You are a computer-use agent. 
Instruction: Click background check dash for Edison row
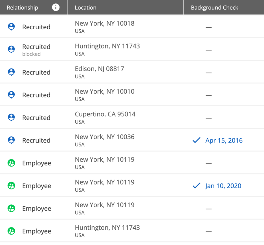[209, 73]
